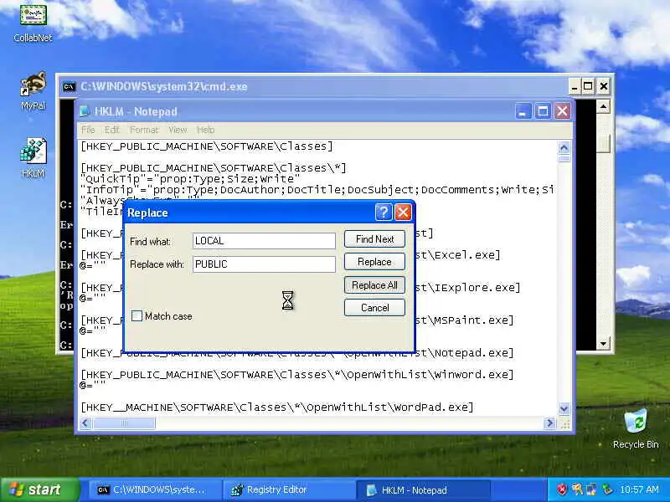Select the MyPal desktop shortcut
This screenshot has height=502, width=670.
(x=33, y=91)
